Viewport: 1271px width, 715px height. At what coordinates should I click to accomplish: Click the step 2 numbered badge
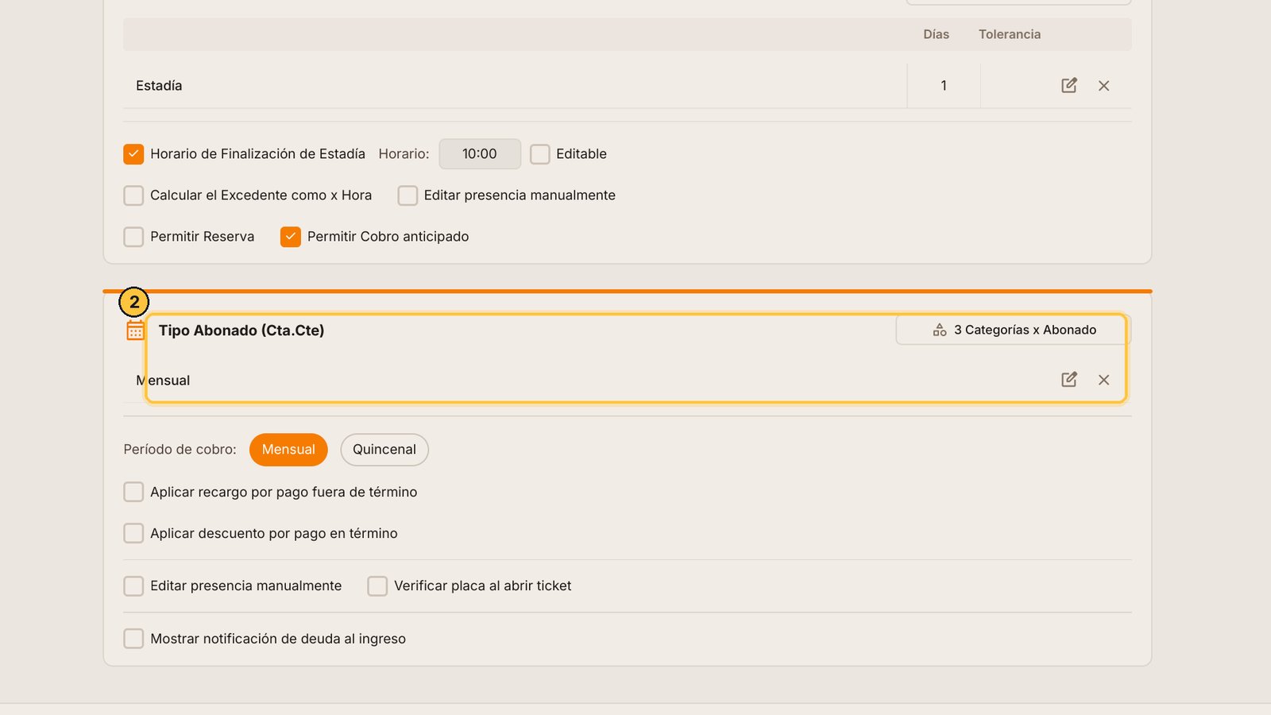(x=134, y=302)
